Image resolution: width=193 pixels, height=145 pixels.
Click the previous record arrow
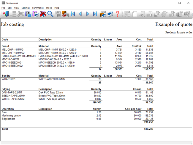tap(80, 14)
